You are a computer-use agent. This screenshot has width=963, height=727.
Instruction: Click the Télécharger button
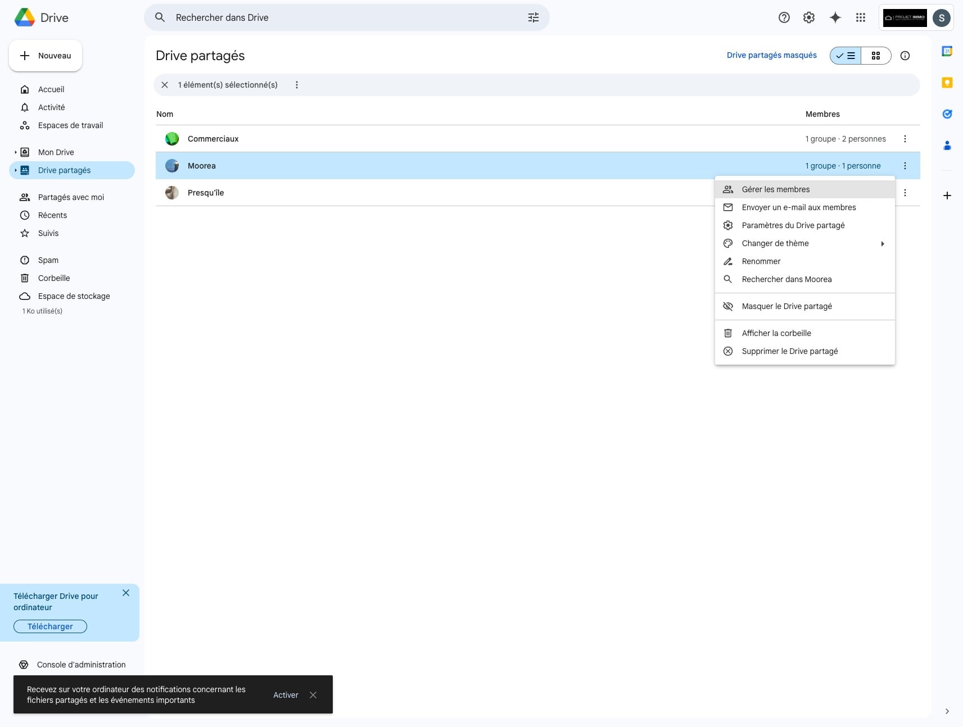coord(50,626)
